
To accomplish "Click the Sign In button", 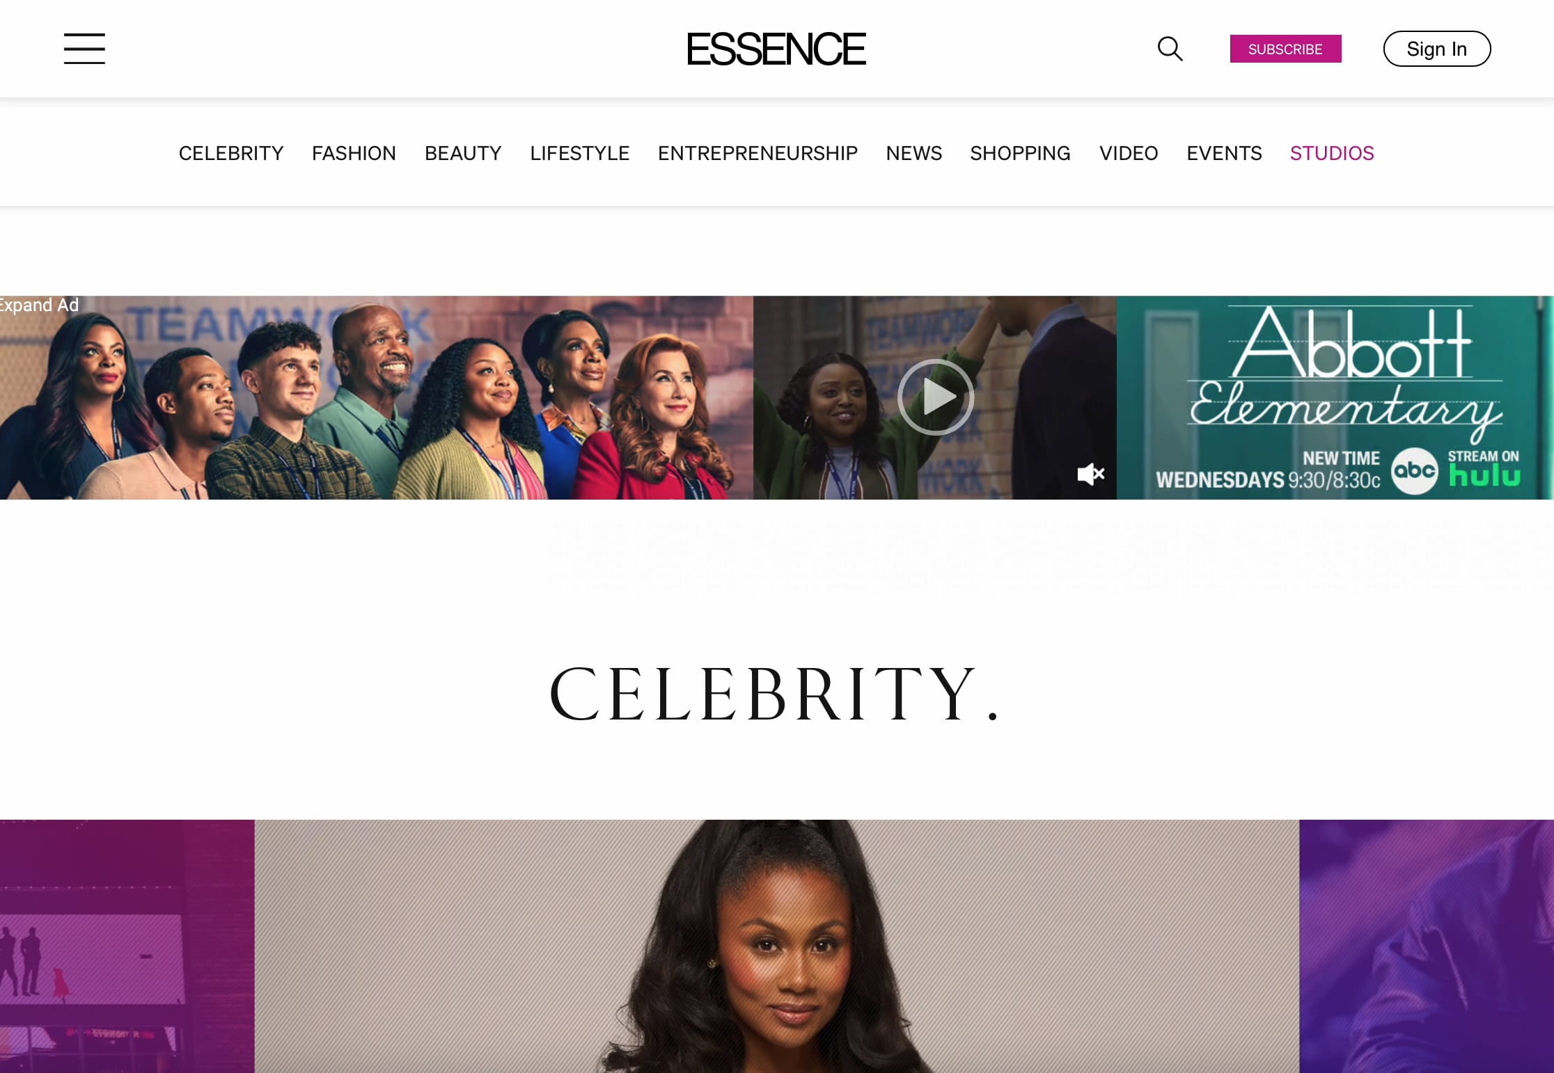I will pyautogui.click(x=1436, y=49).
